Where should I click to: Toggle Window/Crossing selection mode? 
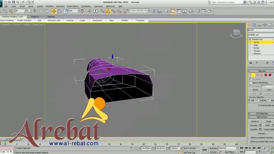coord(47,12)
